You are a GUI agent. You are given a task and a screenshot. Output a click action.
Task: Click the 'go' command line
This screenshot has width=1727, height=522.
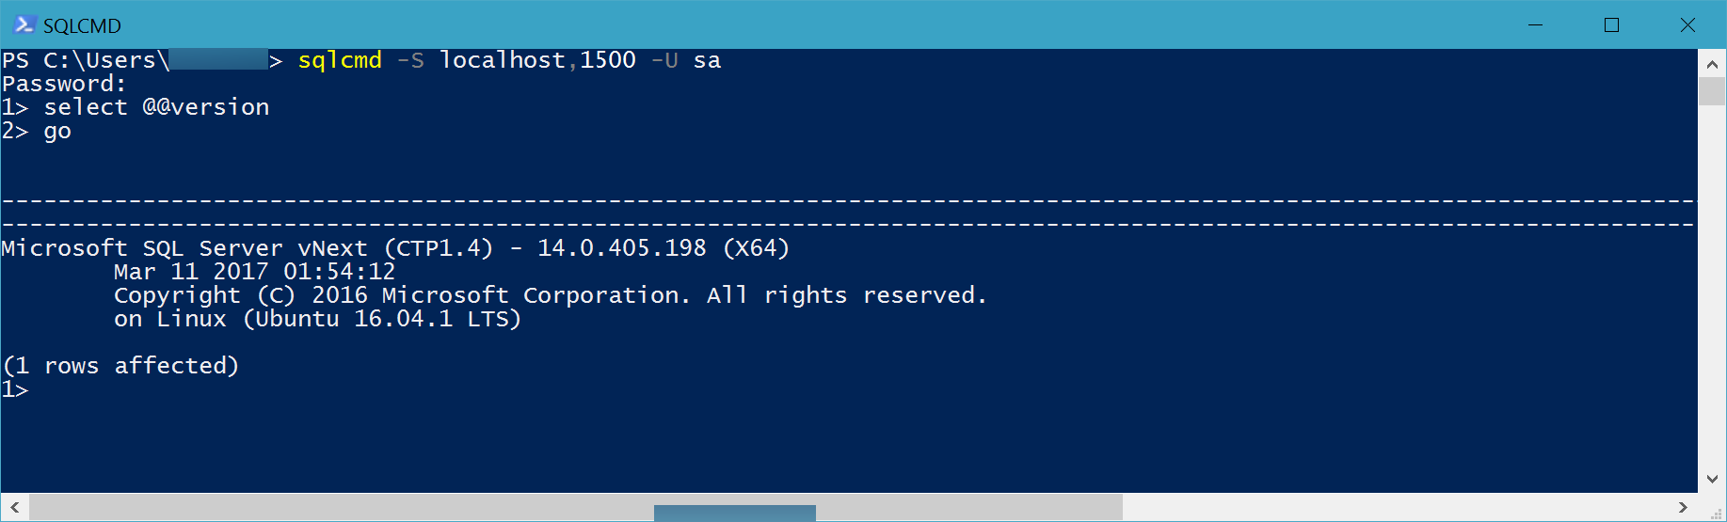coord(57,131)
